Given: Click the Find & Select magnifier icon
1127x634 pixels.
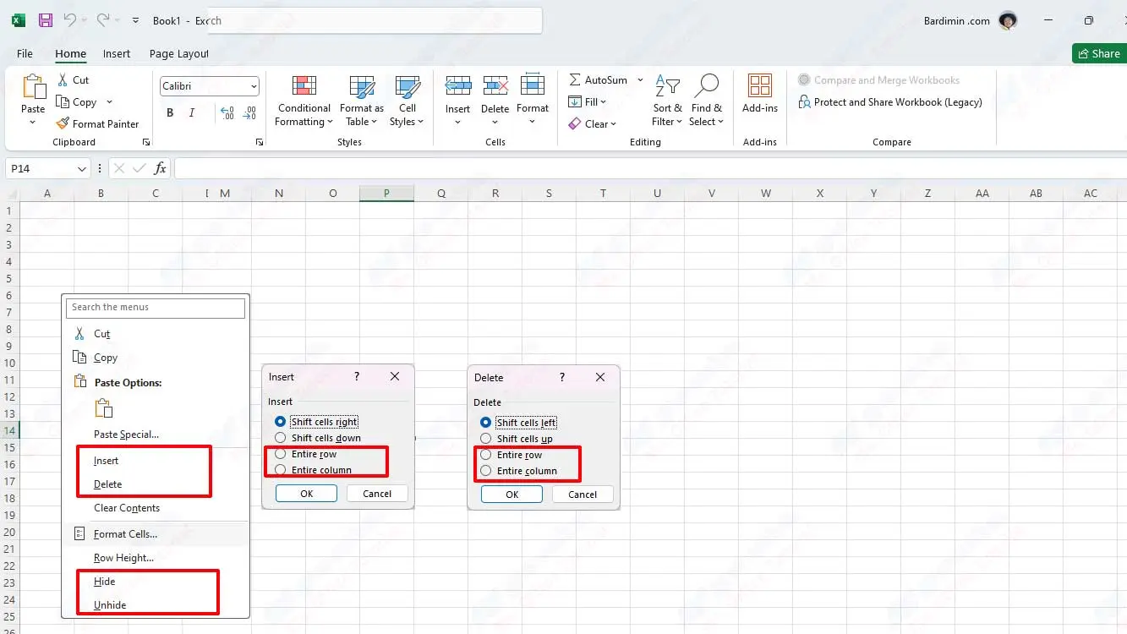Looking at the screenshot, I should point(706,86).
